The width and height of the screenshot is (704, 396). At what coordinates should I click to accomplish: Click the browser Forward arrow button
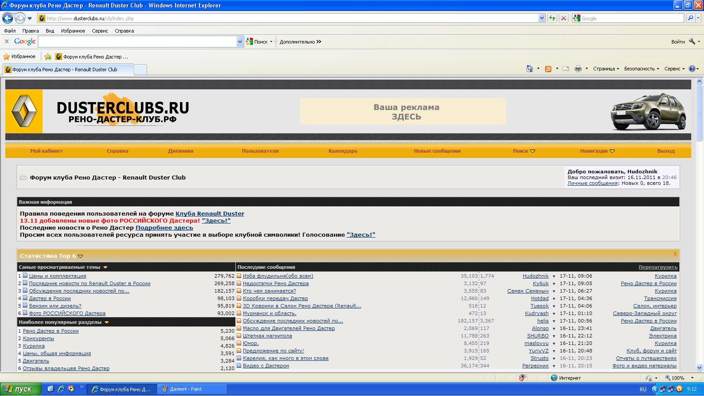click(x=20, y=18)
